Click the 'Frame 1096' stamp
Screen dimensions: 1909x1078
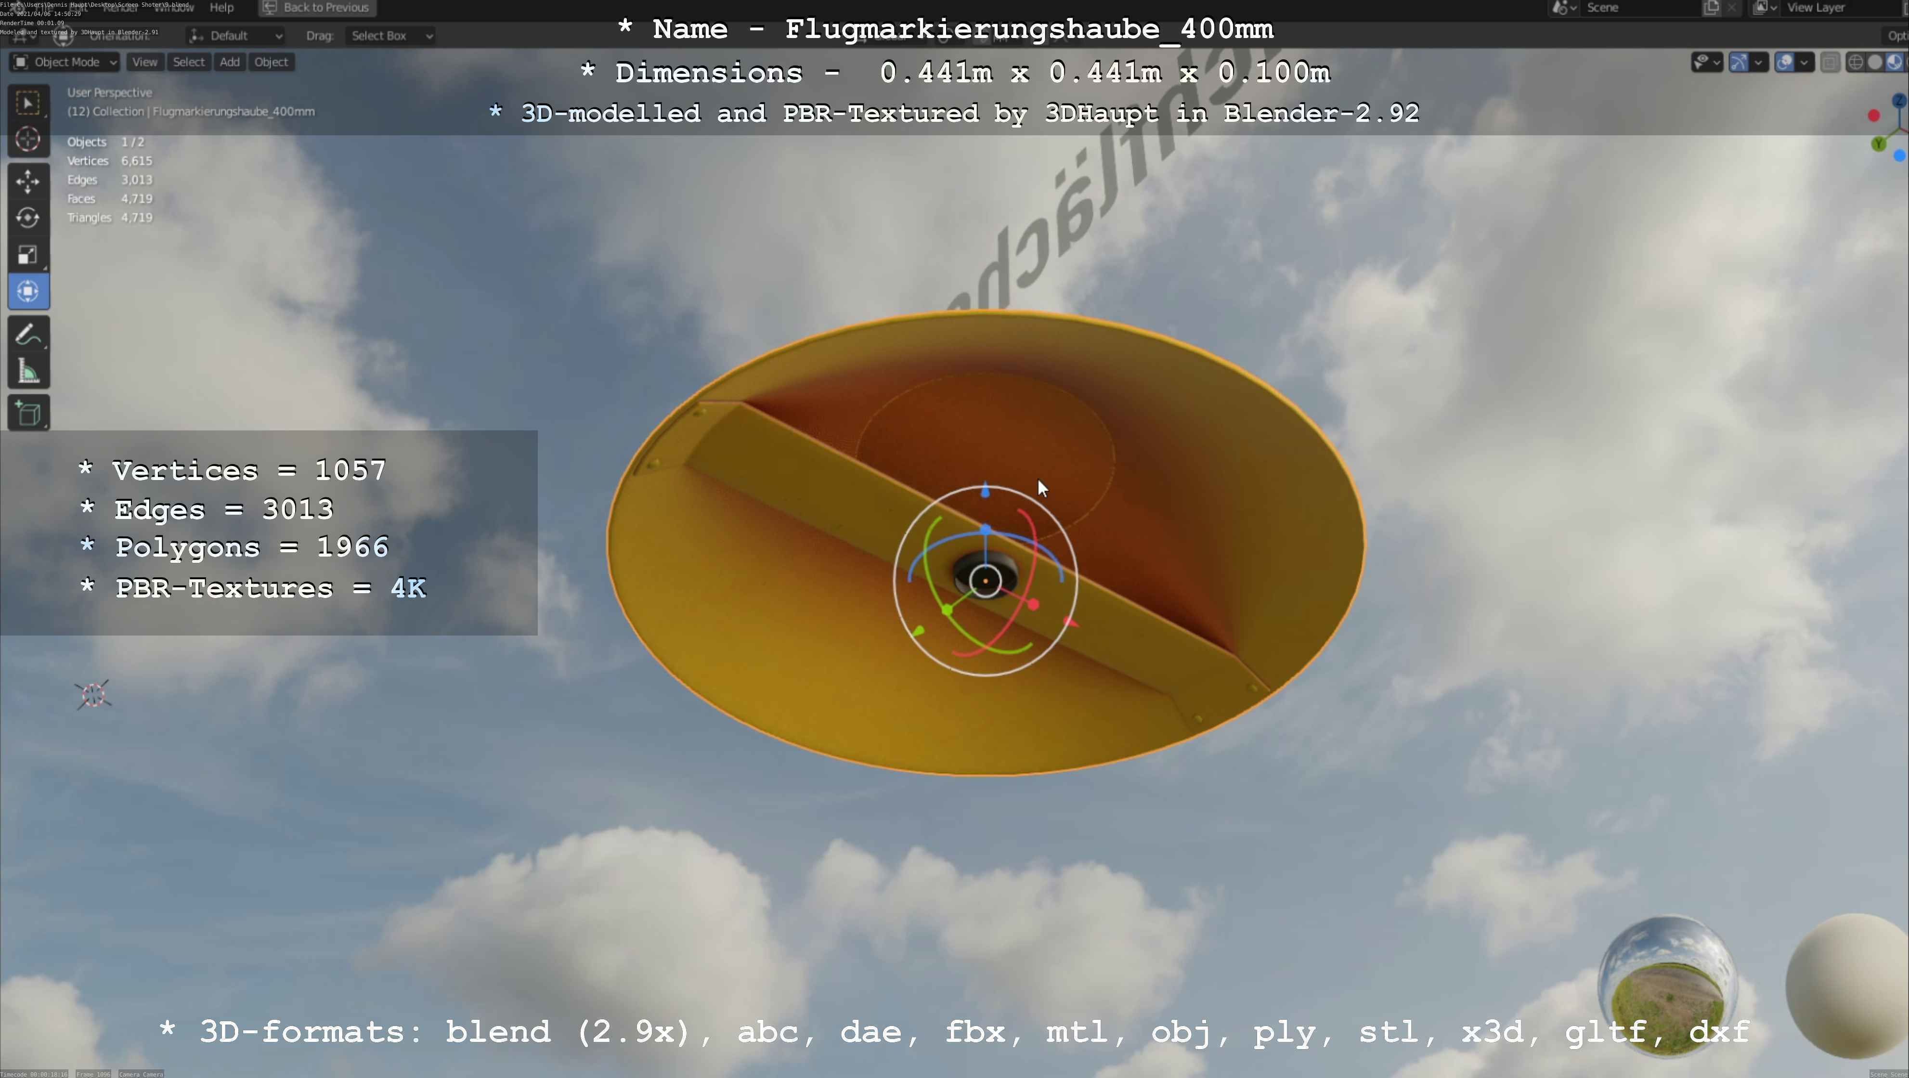click(93, 1074)
